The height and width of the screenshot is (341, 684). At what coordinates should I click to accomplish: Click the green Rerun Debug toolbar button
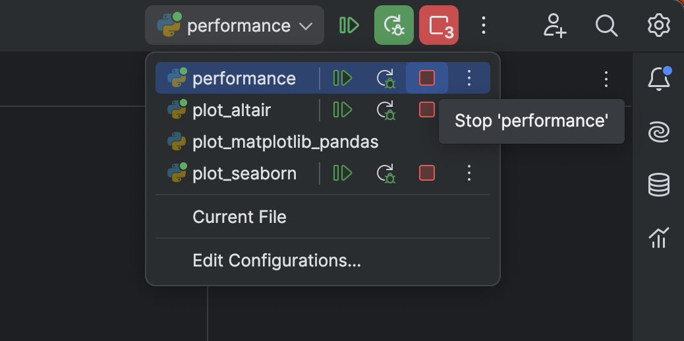coord(394,26)
